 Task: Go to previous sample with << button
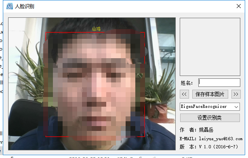pyautogui.click(x=184, y=94)
